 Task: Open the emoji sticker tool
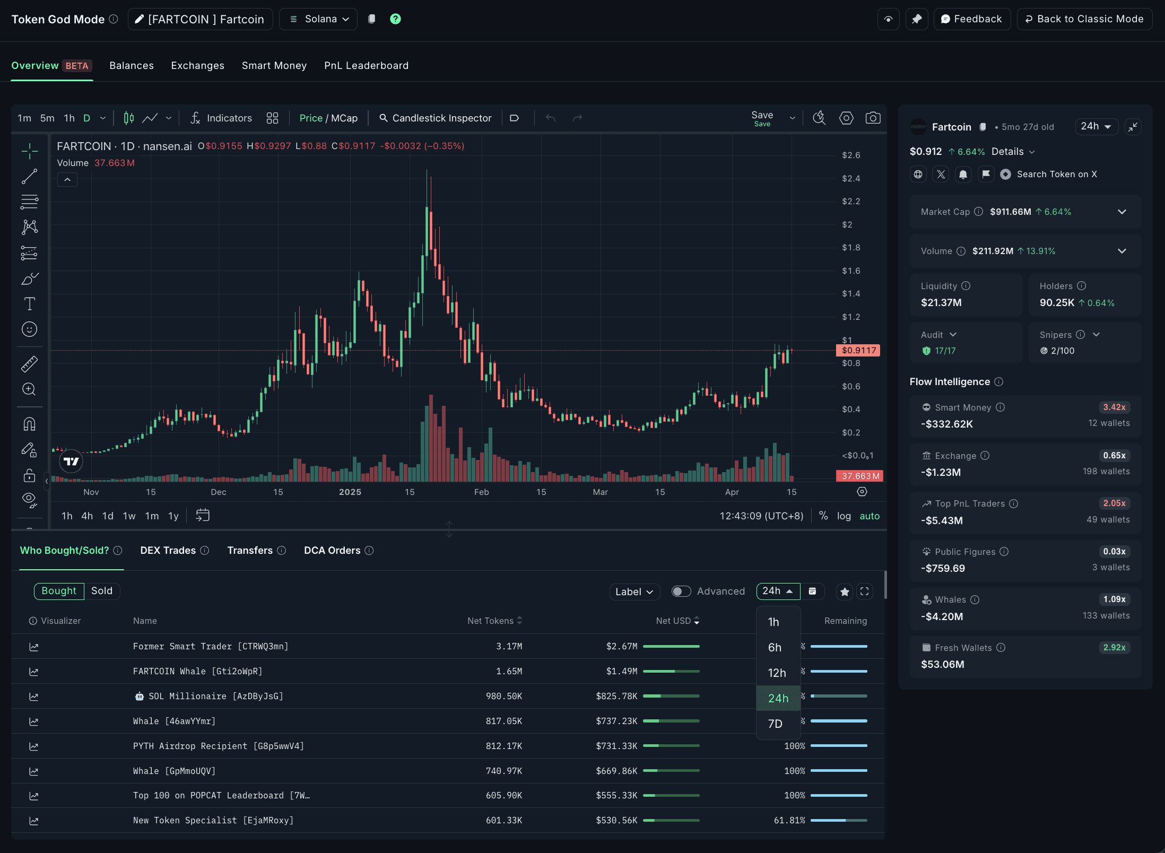29,329
